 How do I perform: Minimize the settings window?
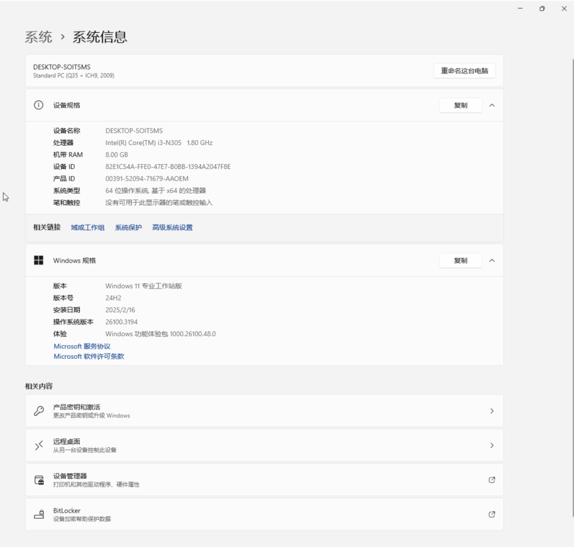tap(520, 9)
